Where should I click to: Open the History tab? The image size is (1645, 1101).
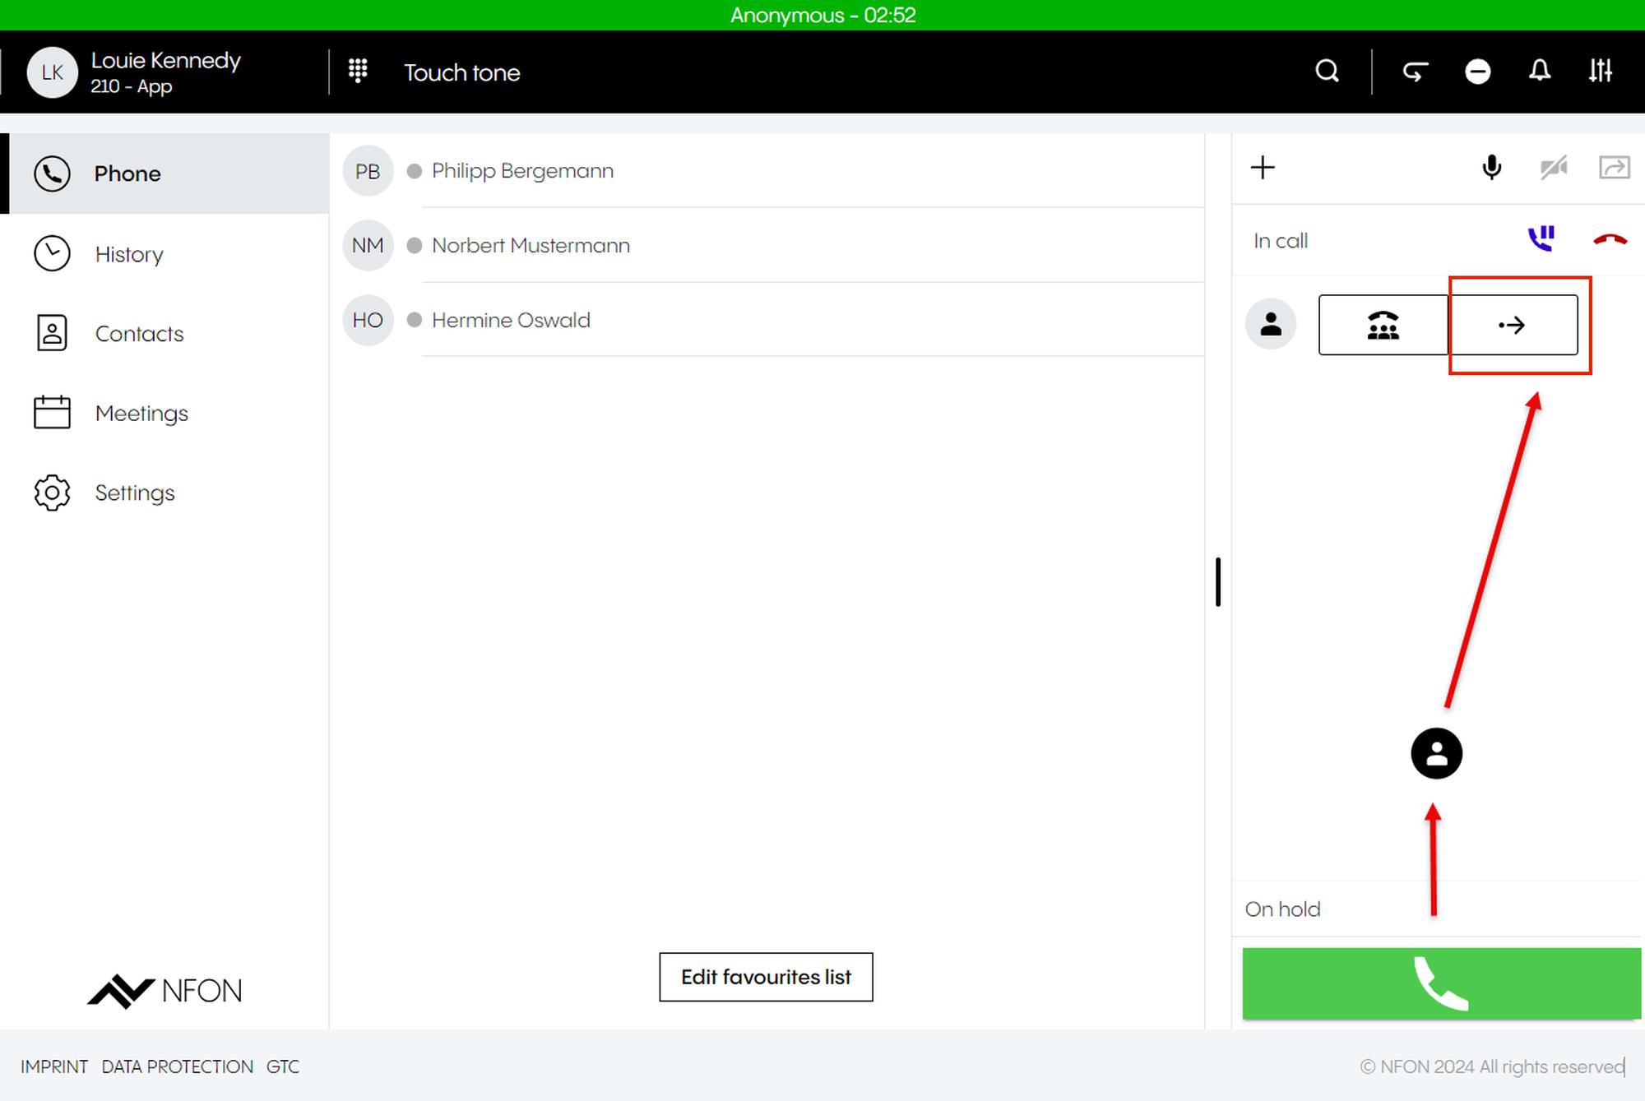(129, 254)
